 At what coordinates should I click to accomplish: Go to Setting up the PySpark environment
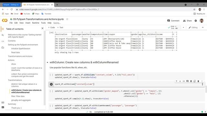click(x=23, y=45)
